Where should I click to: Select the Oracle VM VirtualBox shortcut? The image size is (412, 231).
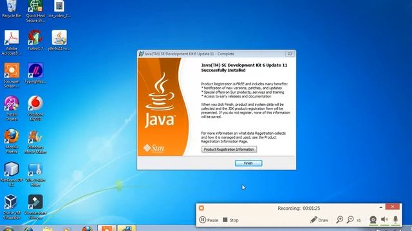[x=12, y=207]
